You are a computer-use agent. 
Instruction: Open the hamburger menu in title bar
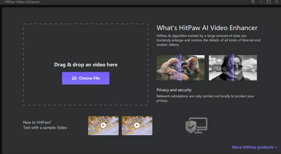253,2
